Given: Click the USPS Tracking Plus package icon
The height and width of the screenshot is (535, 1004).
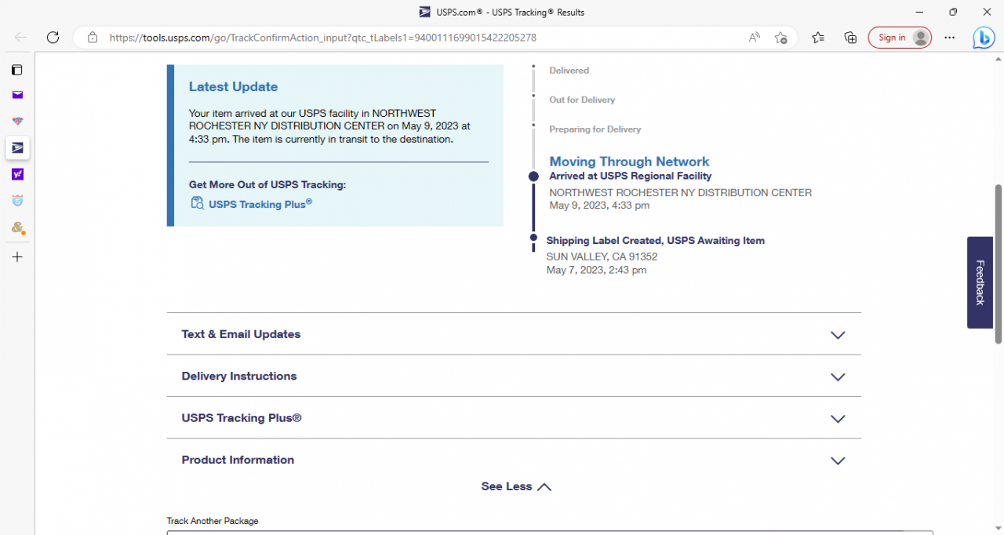Looking at the screenshot, I should pyautogui.click(x=198, y=203).
